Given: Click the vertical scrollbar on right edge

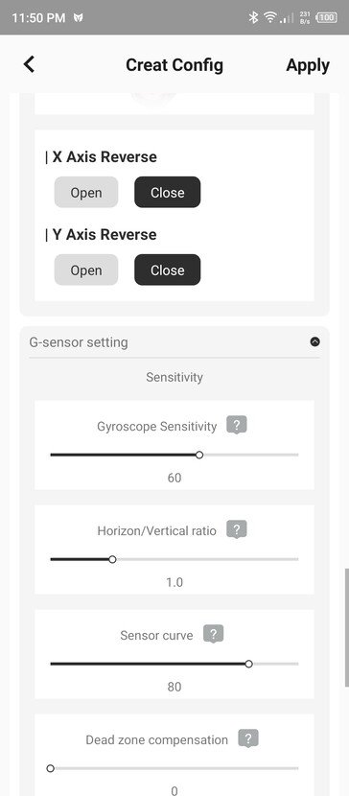Looking at the screenshot, I should coord(346,627).
